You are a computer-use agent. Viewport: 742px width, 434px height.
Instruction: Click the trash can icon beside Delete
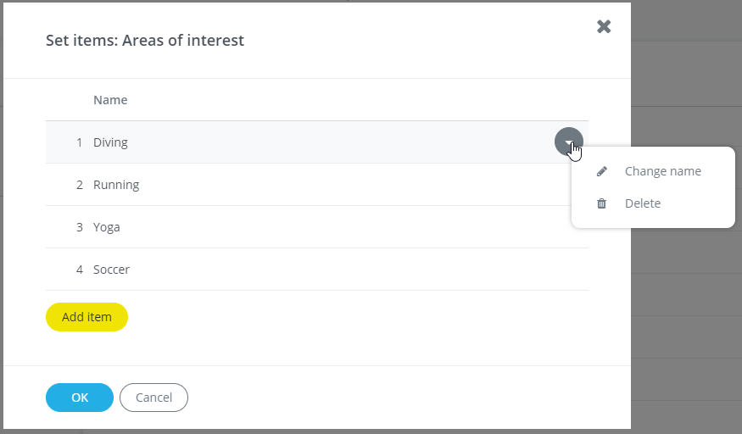pos(602,203)
